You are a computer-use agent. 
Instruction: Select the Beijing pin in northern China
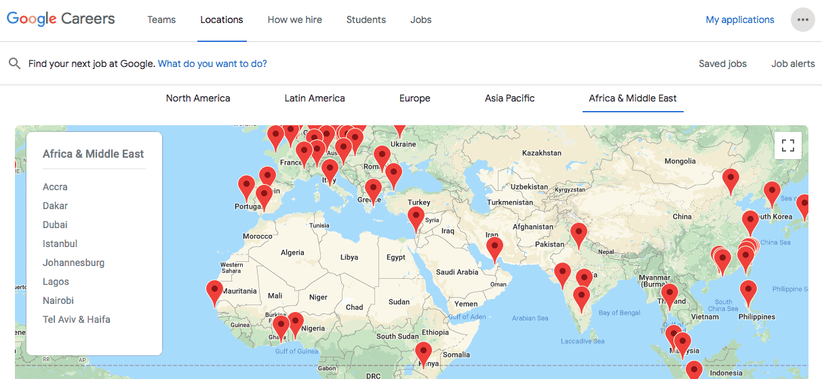pos(730,181)
